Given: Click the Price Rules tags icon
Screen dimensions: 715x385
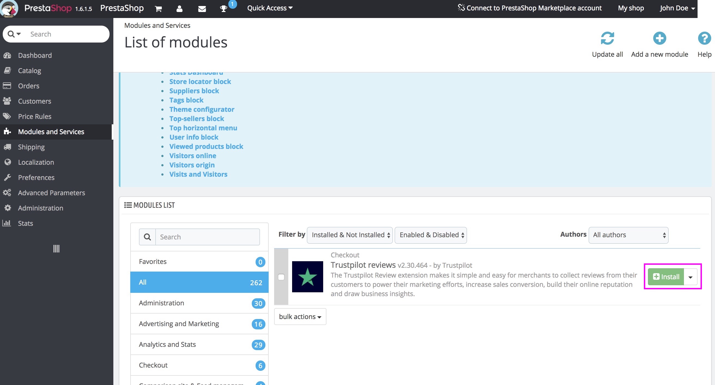Looking at the screenshot, I should 7,116.
